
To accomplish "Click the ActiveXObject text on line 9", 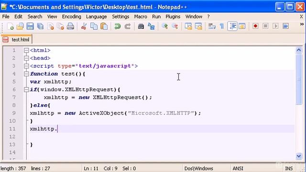I will [101, 113].
